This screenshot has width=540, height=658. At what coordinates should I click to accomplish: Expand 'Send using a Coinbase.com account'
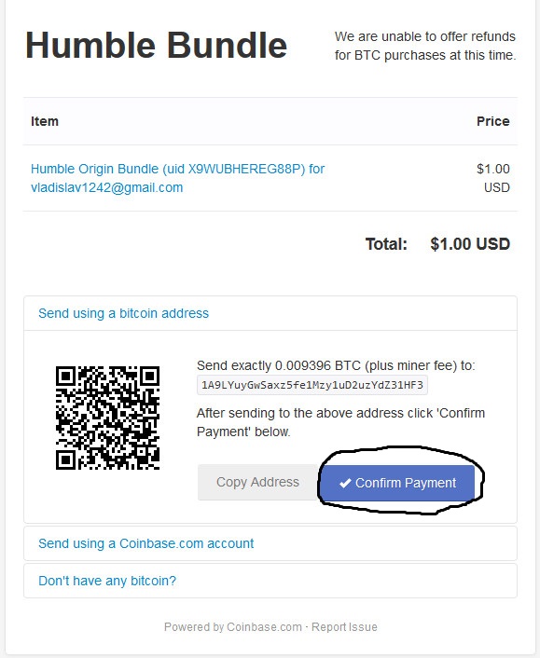click(x=145, y=543)
